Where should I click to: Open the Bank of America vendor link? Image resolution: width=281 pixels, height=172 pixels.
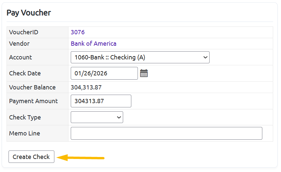coord(94,44)
